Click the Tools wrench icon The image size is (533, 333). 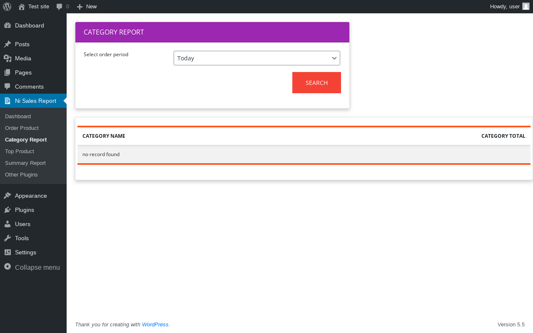click(x=7, y=238)
